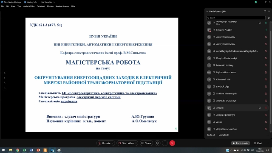Launch PowerPoint from the taskbar
Screen dimensions: 272x153
click(x=38, y=150)
